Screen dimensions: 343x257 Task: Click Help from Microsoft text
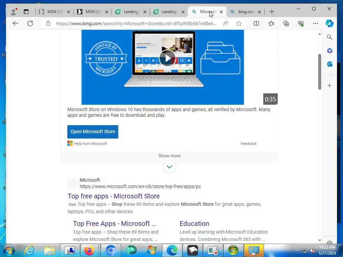[90, 144]
